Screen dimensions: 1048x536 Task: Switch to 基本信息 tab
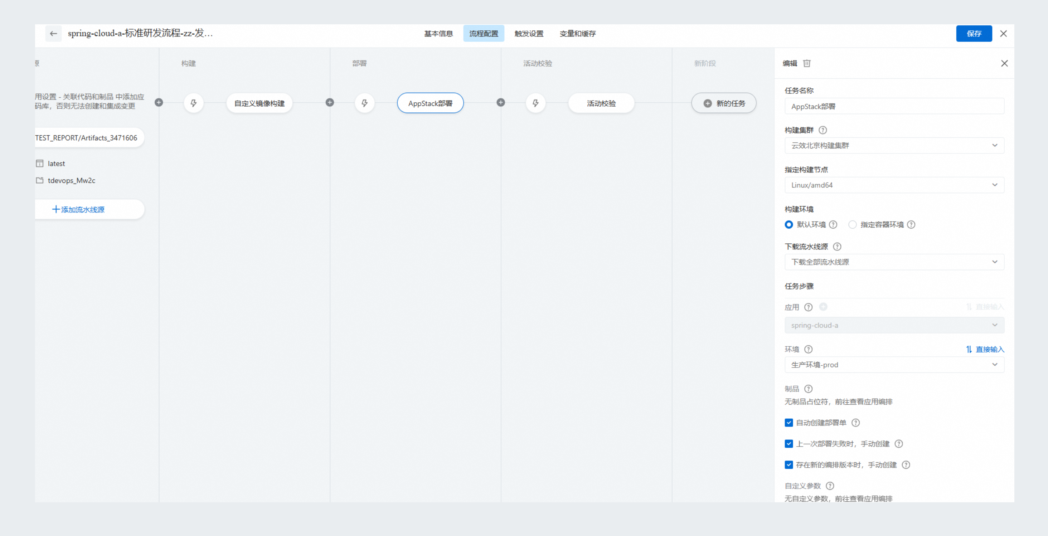pos(438,34)
